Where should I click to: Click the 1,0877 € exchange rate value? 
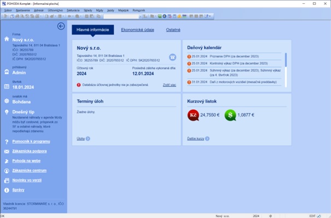(x=246, y=115)
